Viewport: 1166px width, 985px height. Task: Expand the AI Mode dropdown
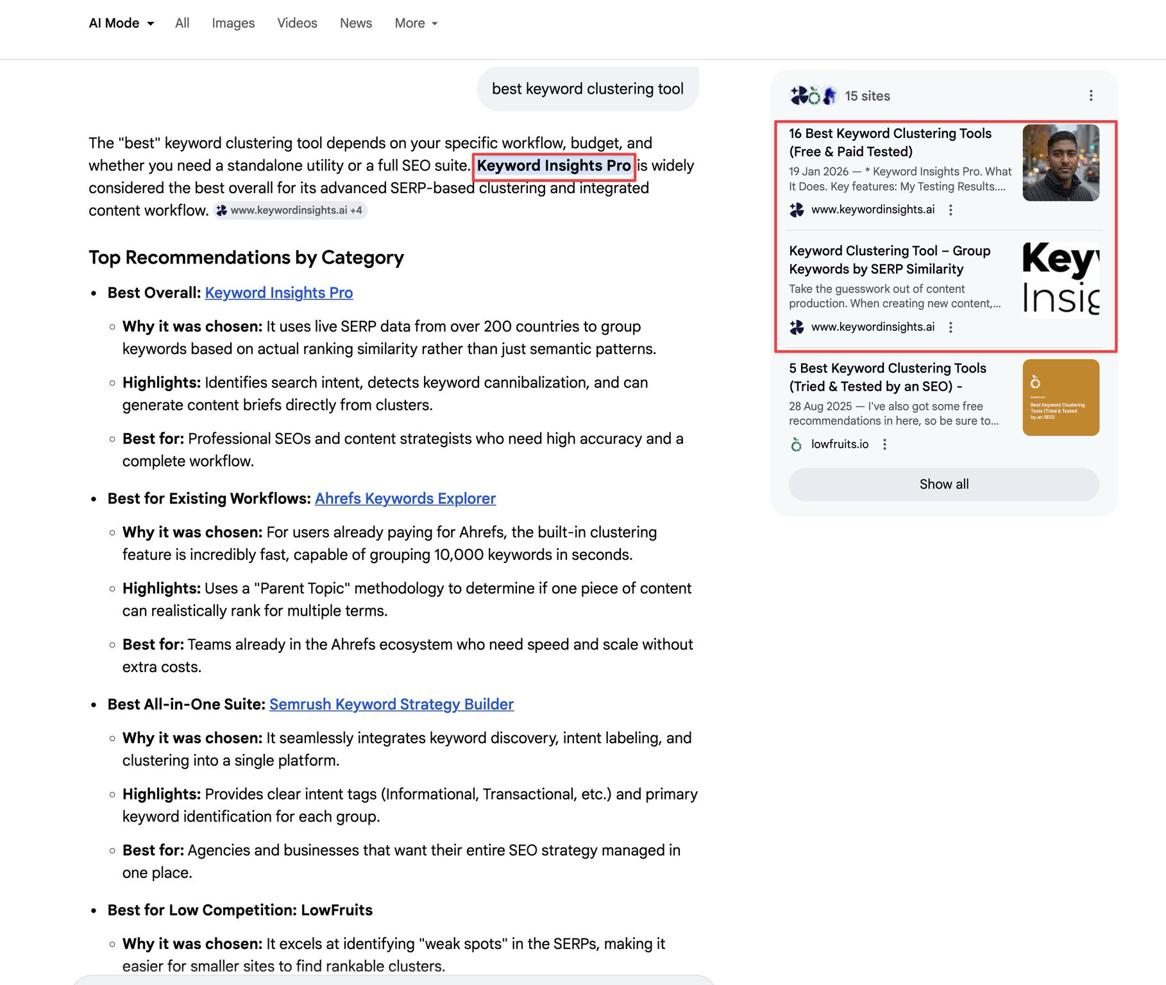[x=122, y=23]
